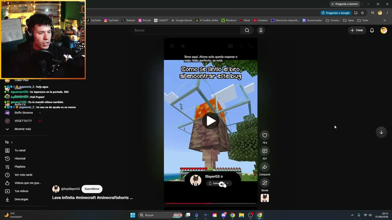Open the weather widget showing 11°C
The width and height of the screenshot is (392, 220).
coord(13,215)
